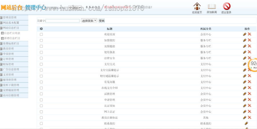Open the 辅导班管理 menu

pyautogui.click(x=10, y=80)
